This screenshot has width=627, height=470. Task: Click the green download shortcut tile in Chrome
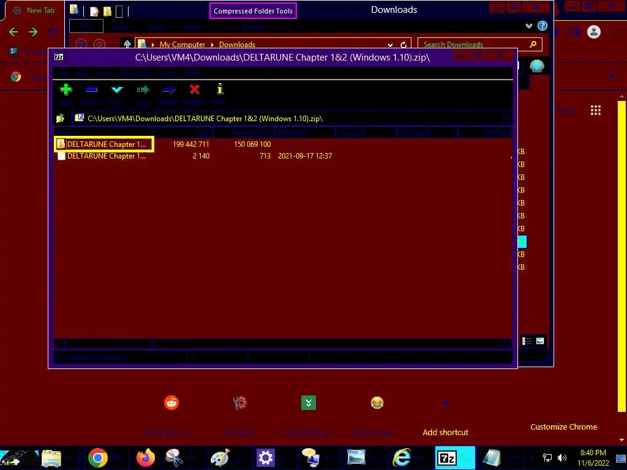point(309,403)
